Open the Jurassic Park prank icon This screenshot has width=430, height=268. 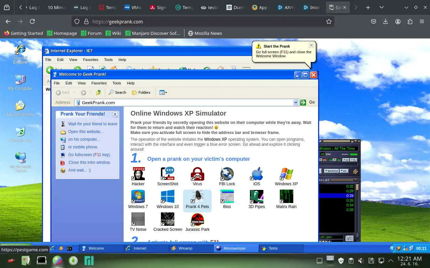coord(197,222)
